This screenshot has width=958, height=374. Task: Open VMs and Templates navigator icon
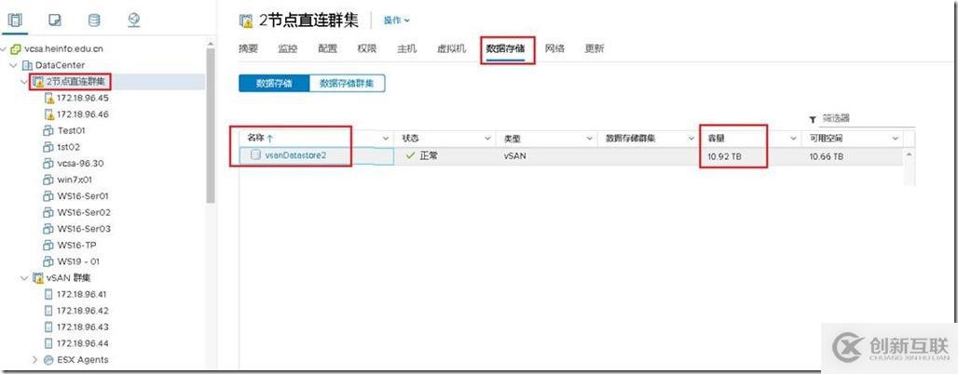point(54,20)
